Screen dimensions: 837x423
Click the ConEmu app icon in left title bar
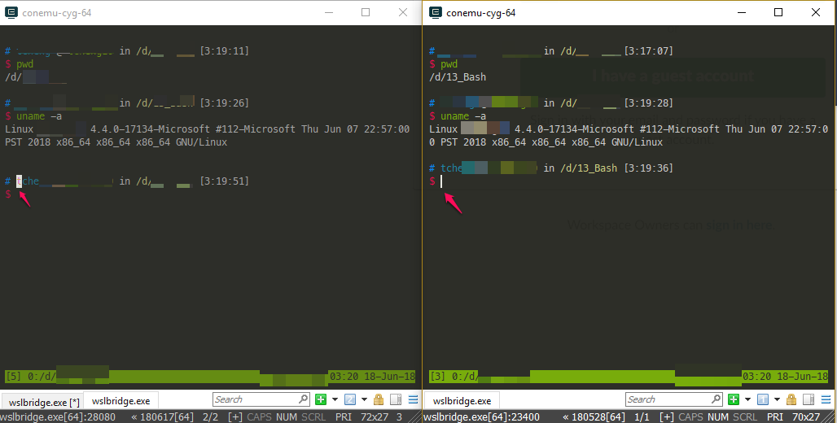pyautogui.click(x=11, y=13)
